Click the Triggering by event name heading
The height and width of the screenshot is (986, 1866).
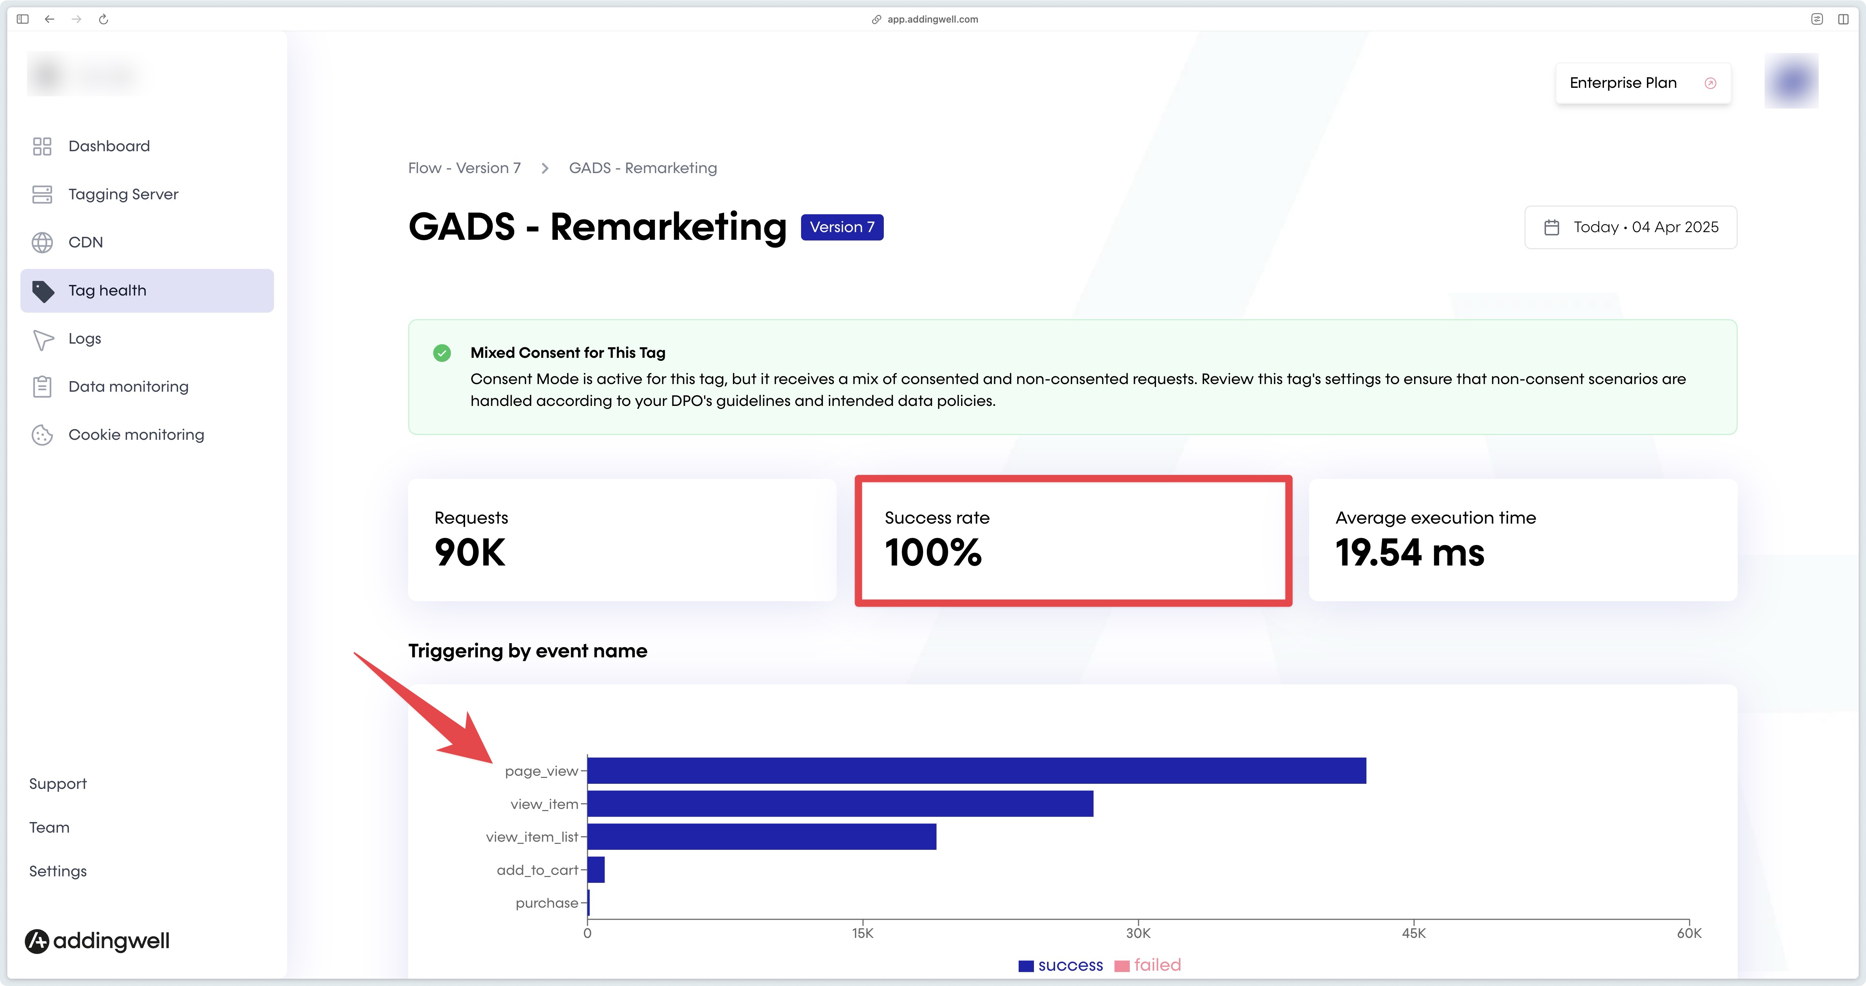click(527, 651)
